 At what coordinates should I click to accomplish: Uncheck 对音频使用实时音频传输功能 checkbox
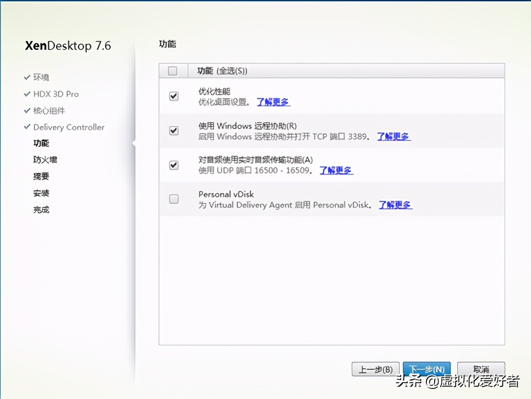point(174,165)
